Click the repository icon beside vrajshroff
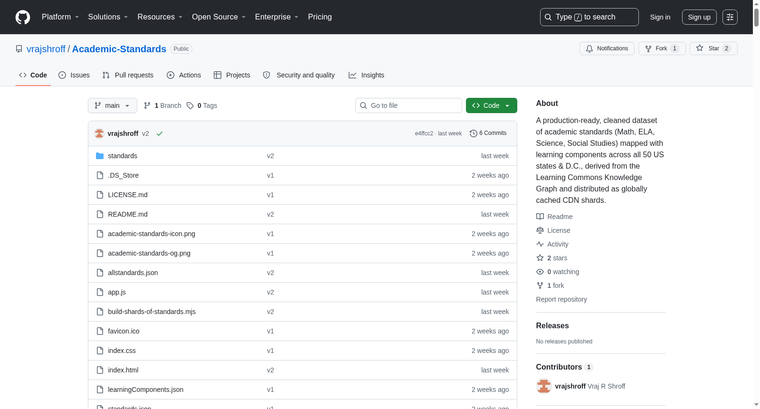 19,49
